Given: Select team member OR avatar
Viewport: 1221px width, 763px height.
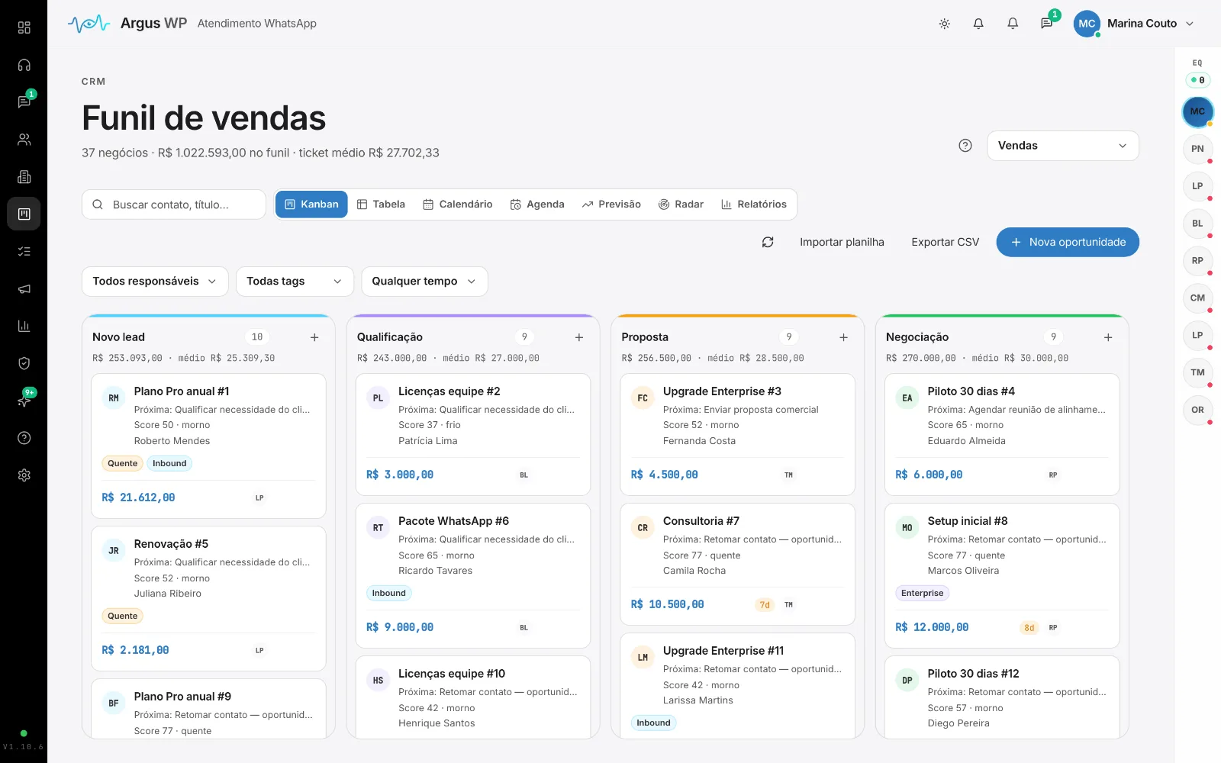Looking at the screenshot, I should coord(1197,410).
